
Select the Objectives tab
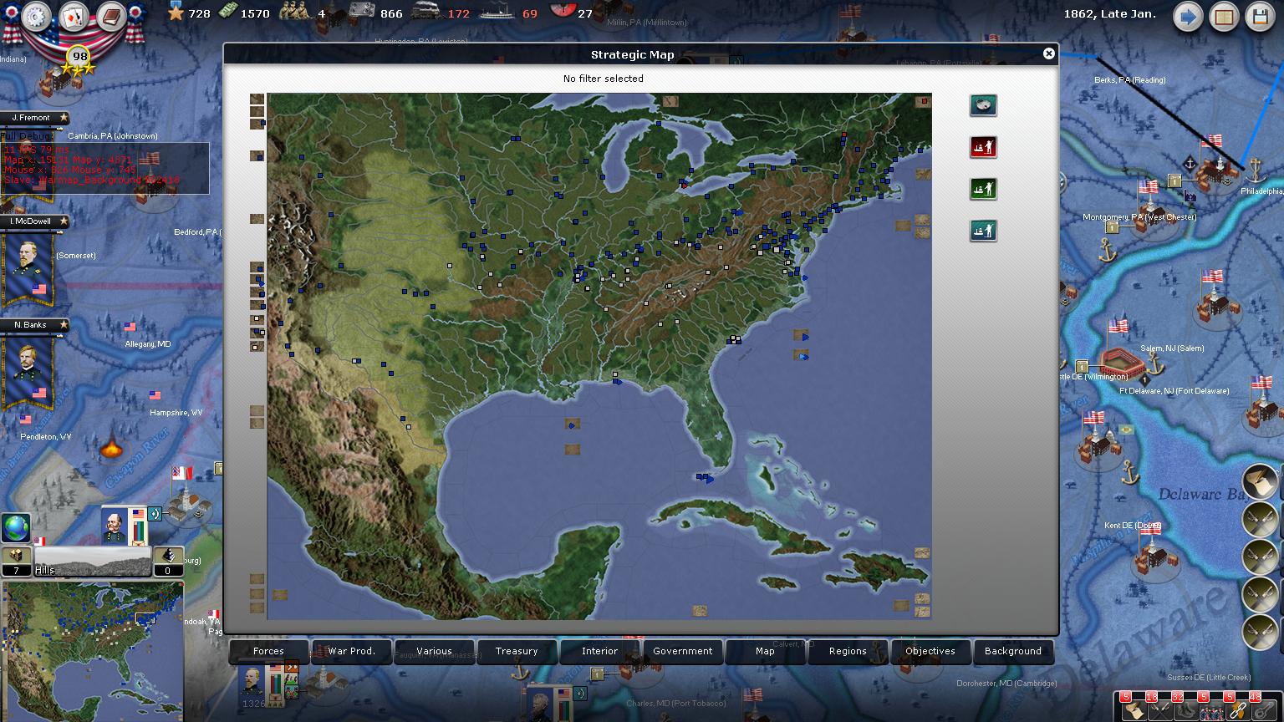tap(930, 651)
